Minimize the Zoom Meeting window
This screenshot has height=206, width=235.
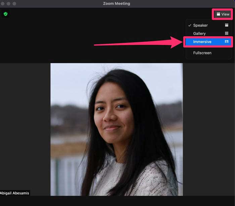click(9, 3)
